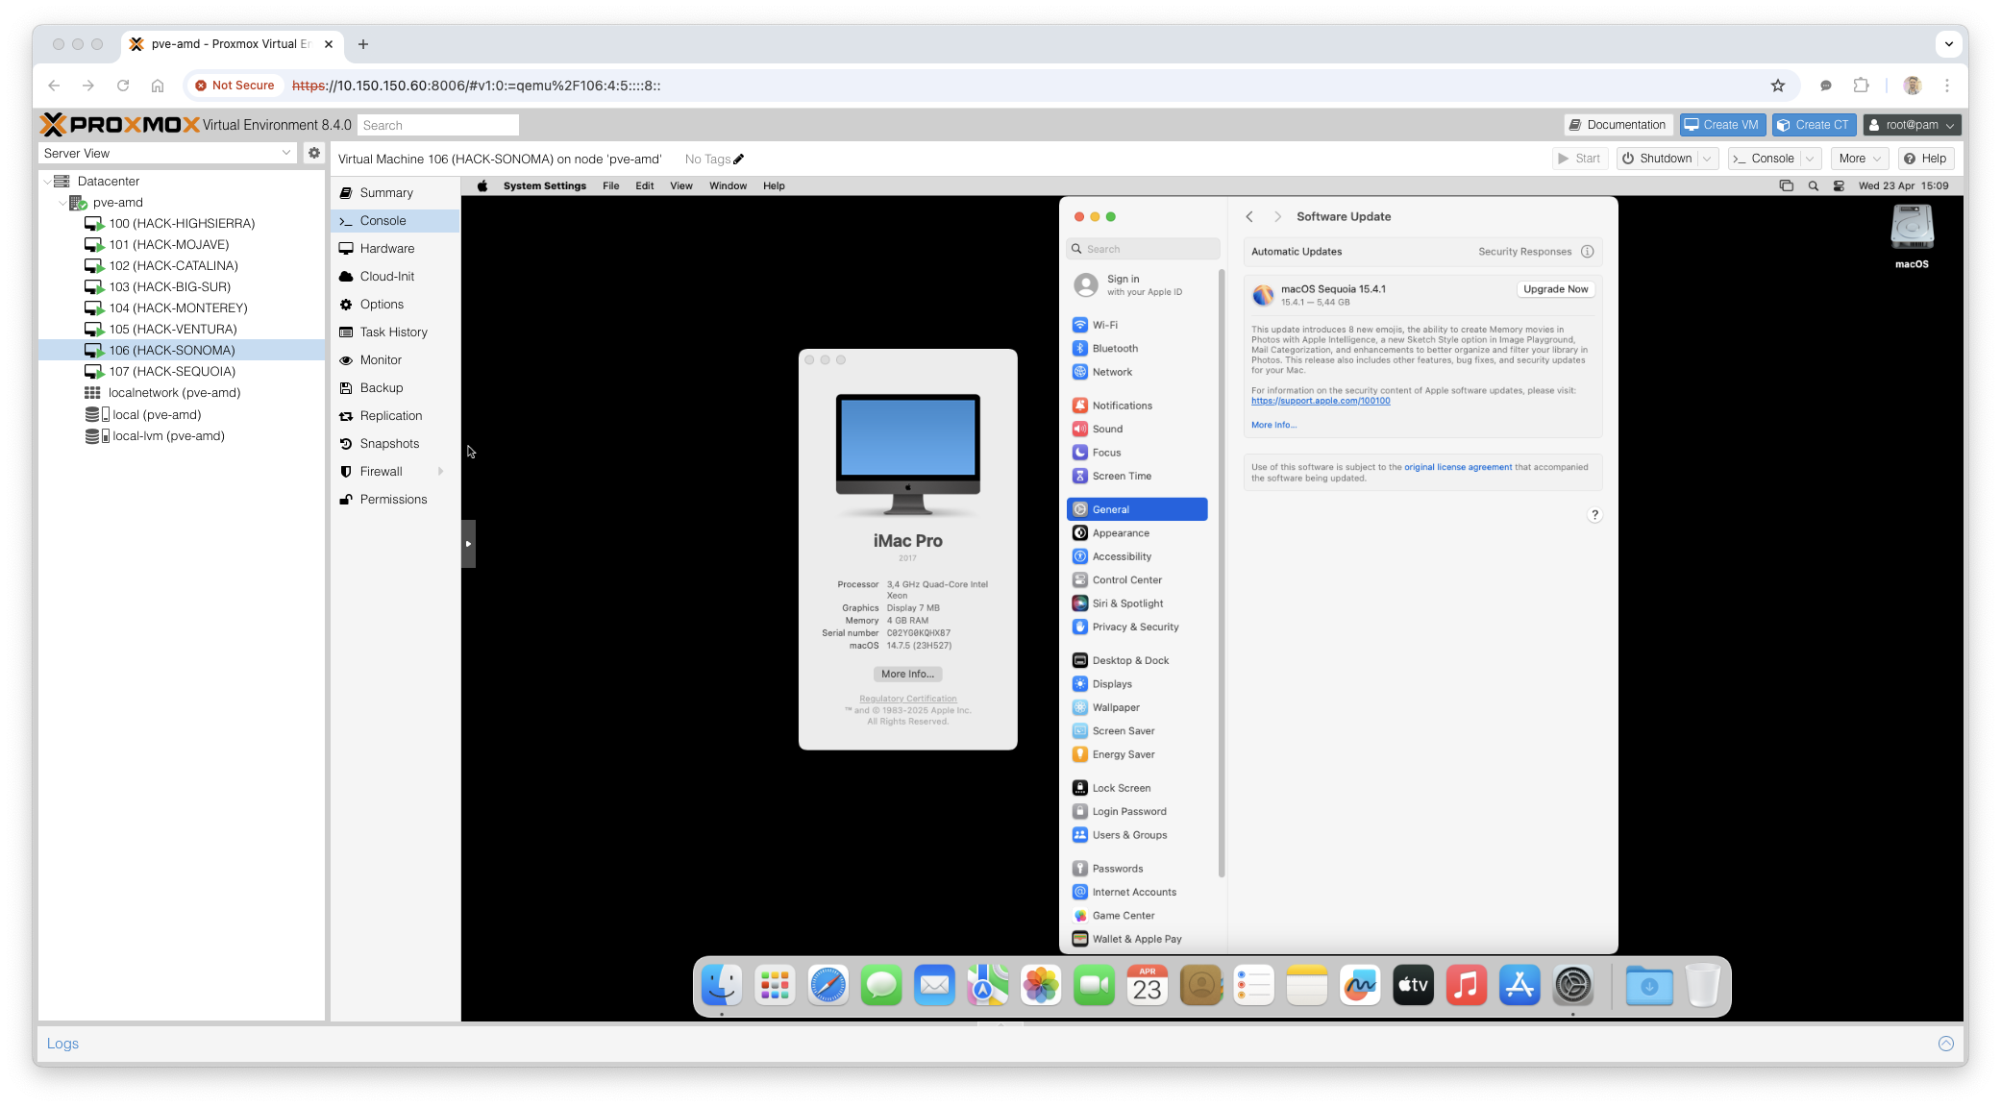Switch to the Hardware tab
The width and height of the screenshot is (2001, 1107).
(x=386, y=249)
